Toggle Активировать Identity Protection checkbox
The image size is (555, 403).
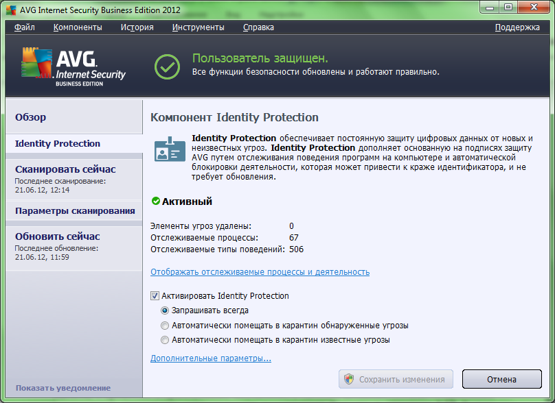tap(155, 295)
